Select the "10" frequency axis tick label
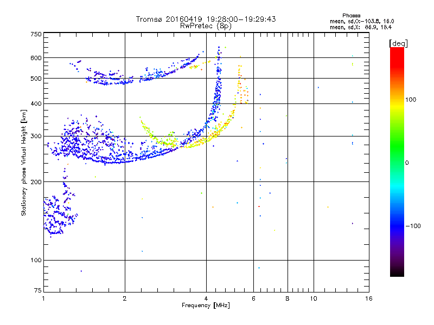Viewport: 434px width, 325px height. (x=314, y=298)
